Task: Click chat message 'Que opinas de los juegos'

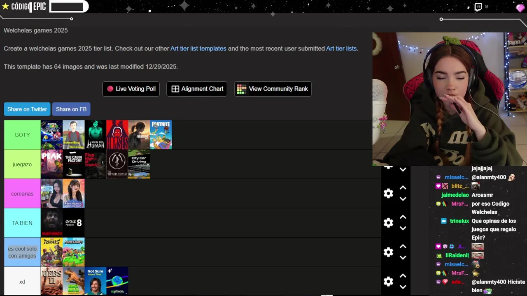Action: [494, 229]
